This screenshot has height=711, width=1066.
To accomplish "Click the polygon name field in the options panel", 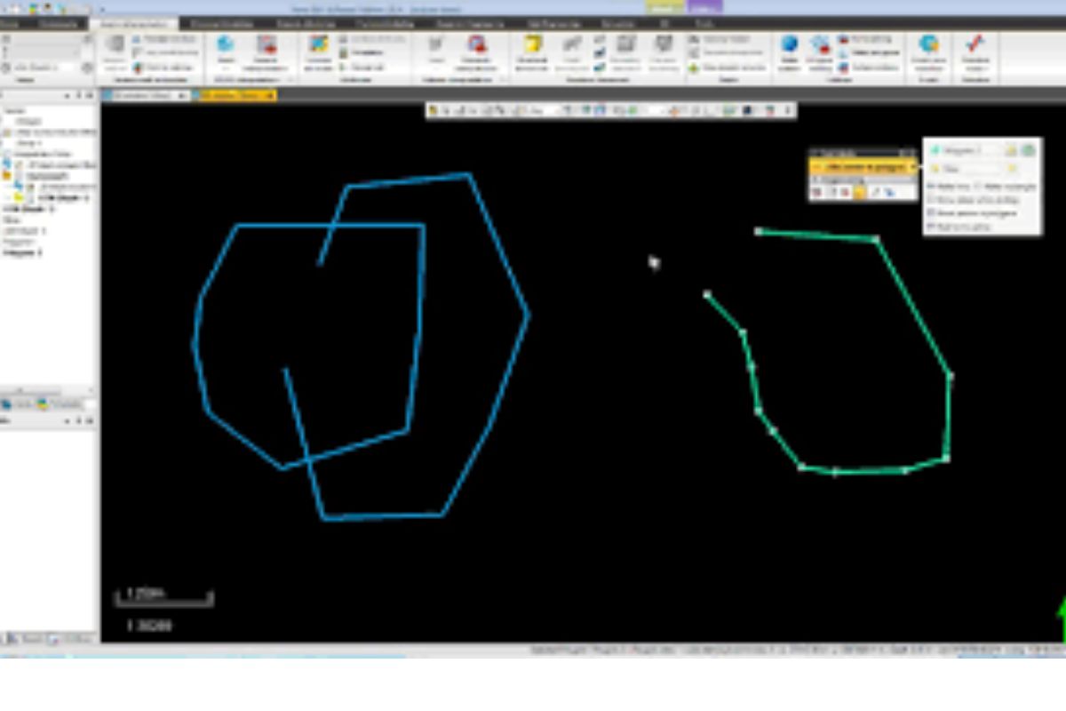I will tap(973, 151).
